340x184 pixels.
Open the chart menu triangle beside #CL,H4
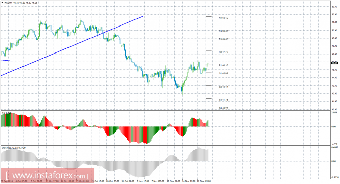(2, 3)
